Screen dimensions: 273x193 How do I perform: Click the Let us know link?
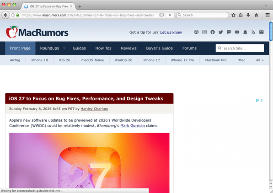pyautogui.click(x=171, y=32)
